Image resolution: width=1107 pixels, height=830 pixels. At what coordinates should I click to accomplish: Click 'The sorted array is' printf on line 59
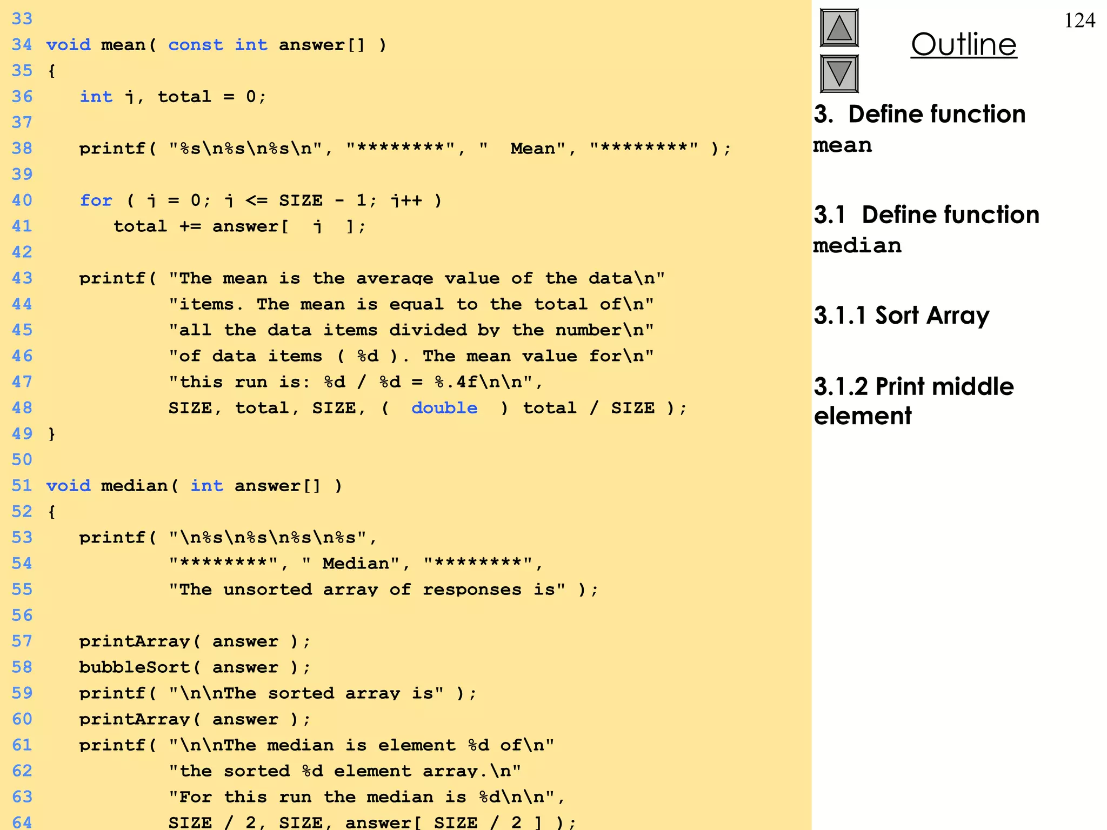278,693
